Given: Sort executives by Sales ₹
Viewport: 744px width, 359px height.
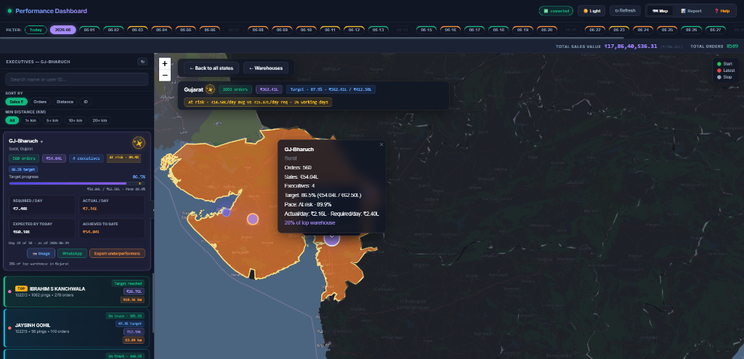Looking at the screenshot, I should (16, 102).
